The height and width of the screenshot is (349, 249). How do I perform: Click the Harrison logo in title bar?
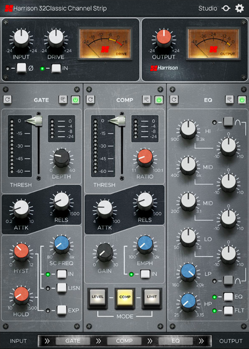9,8
